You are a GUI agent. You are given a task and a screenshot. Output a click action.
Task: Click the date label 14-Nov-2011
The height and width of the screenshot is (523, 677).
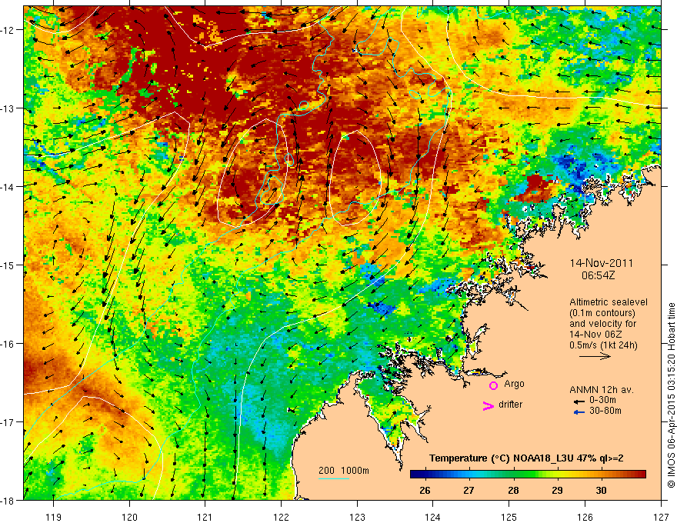point(602,263)
